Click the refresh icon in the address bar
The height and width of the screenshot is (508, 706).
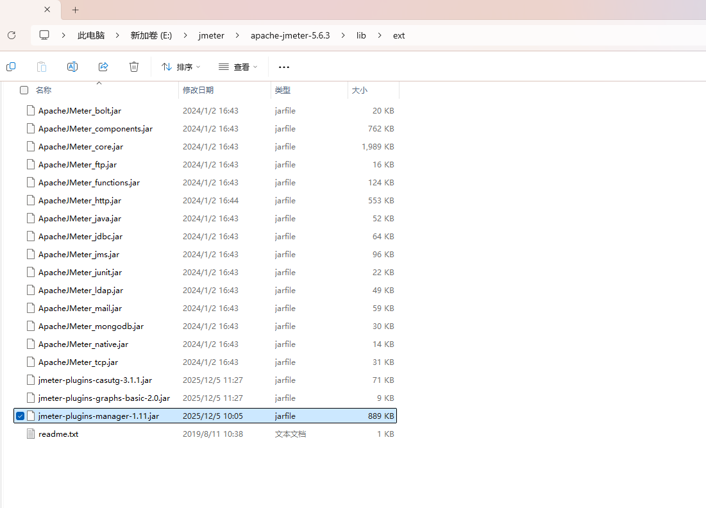pyautogui.click(x=12, y=35)
